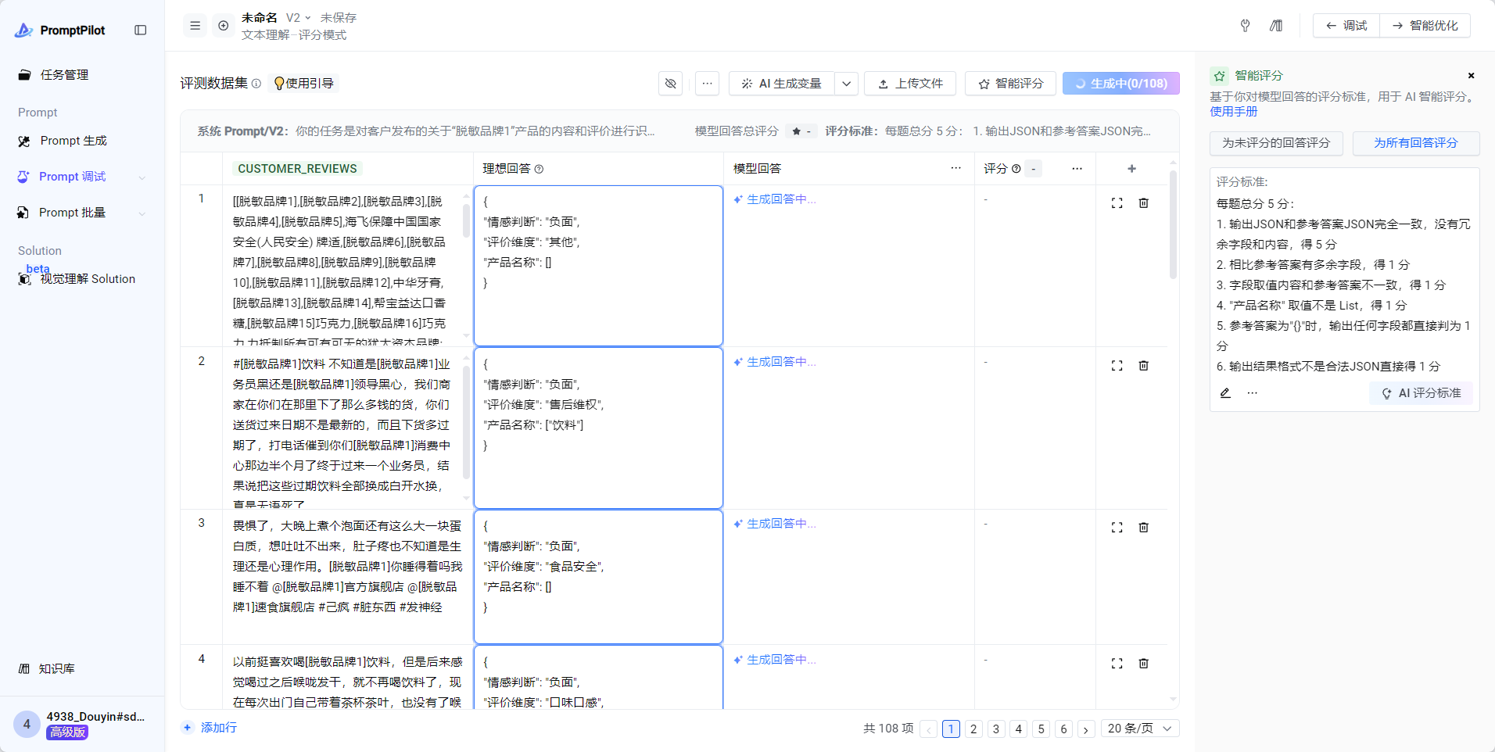Click the AI 评分标准 button
Viewport: 1495px width, 752px height.
tap(1422, 393)
